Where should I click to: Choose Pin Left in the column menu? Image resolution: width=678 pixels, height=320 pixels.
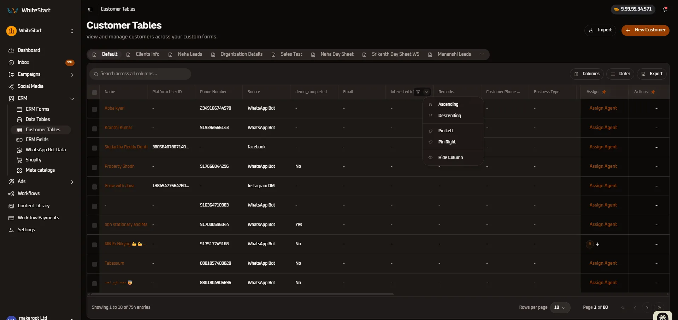point(453,131)
